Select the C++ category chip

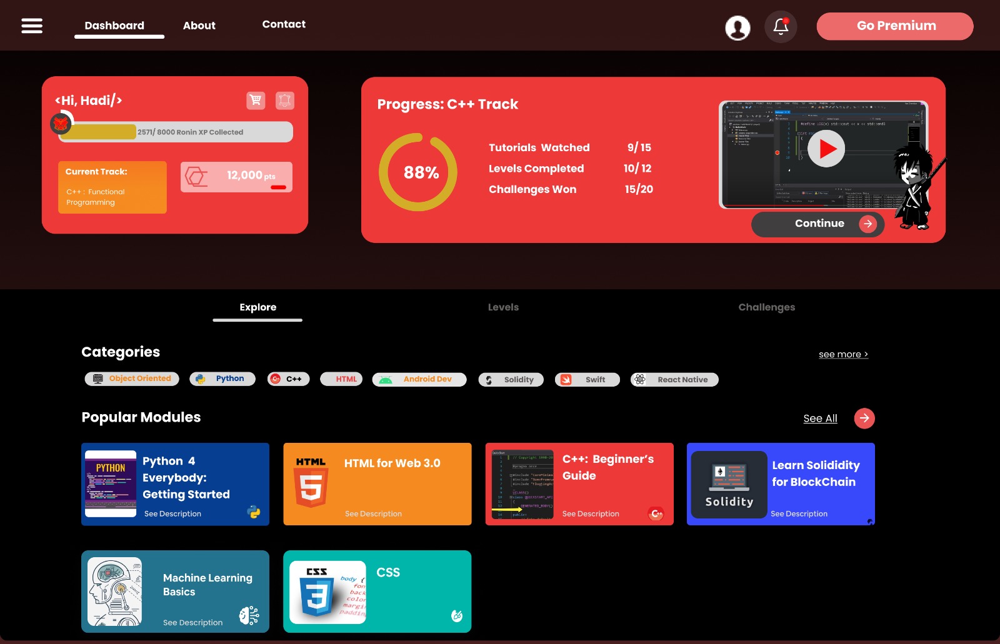point(289,379)
